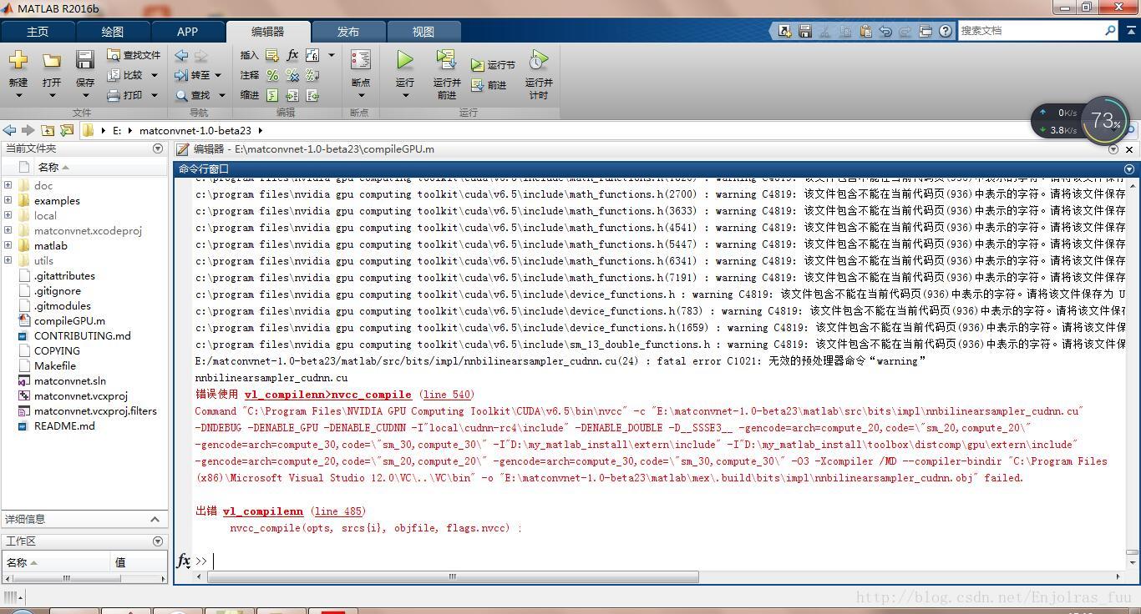The height and width of the screenshot is (614, 1141).
Task: Click the up one folder level icon
Action: [x=48, y=130]
